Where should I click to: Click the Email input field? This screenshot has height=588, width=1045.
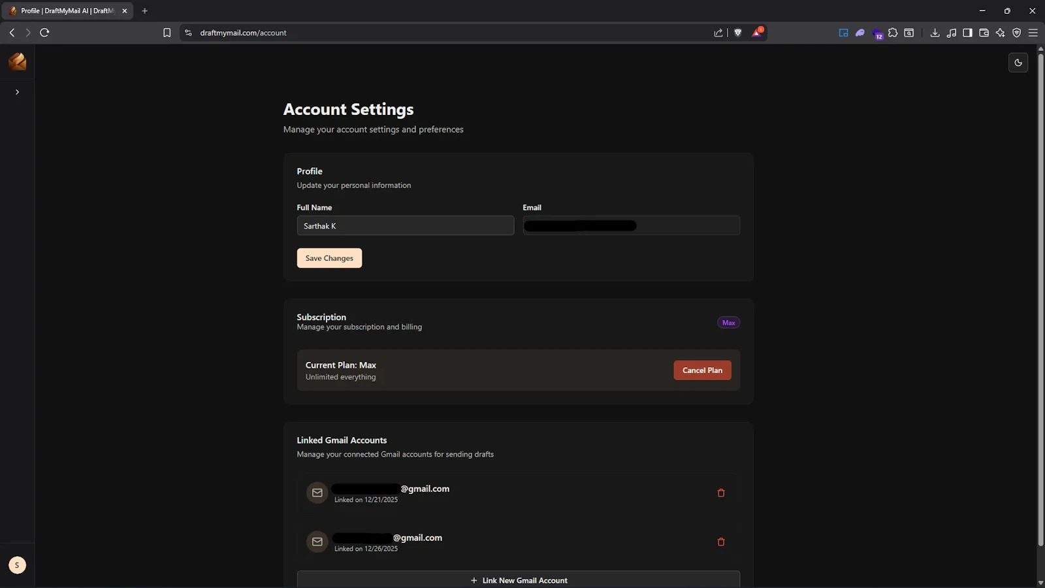(632, 225)
